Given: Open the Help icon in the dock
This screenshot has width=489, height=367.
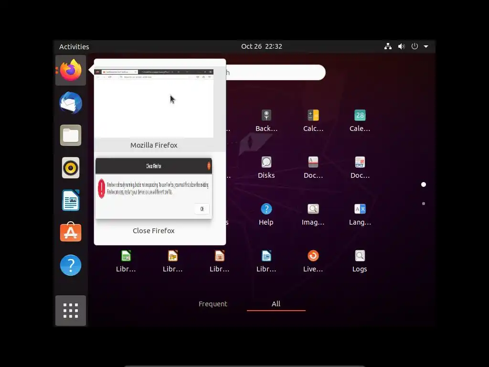Looking at the screenshot, I should pos(71,265).
